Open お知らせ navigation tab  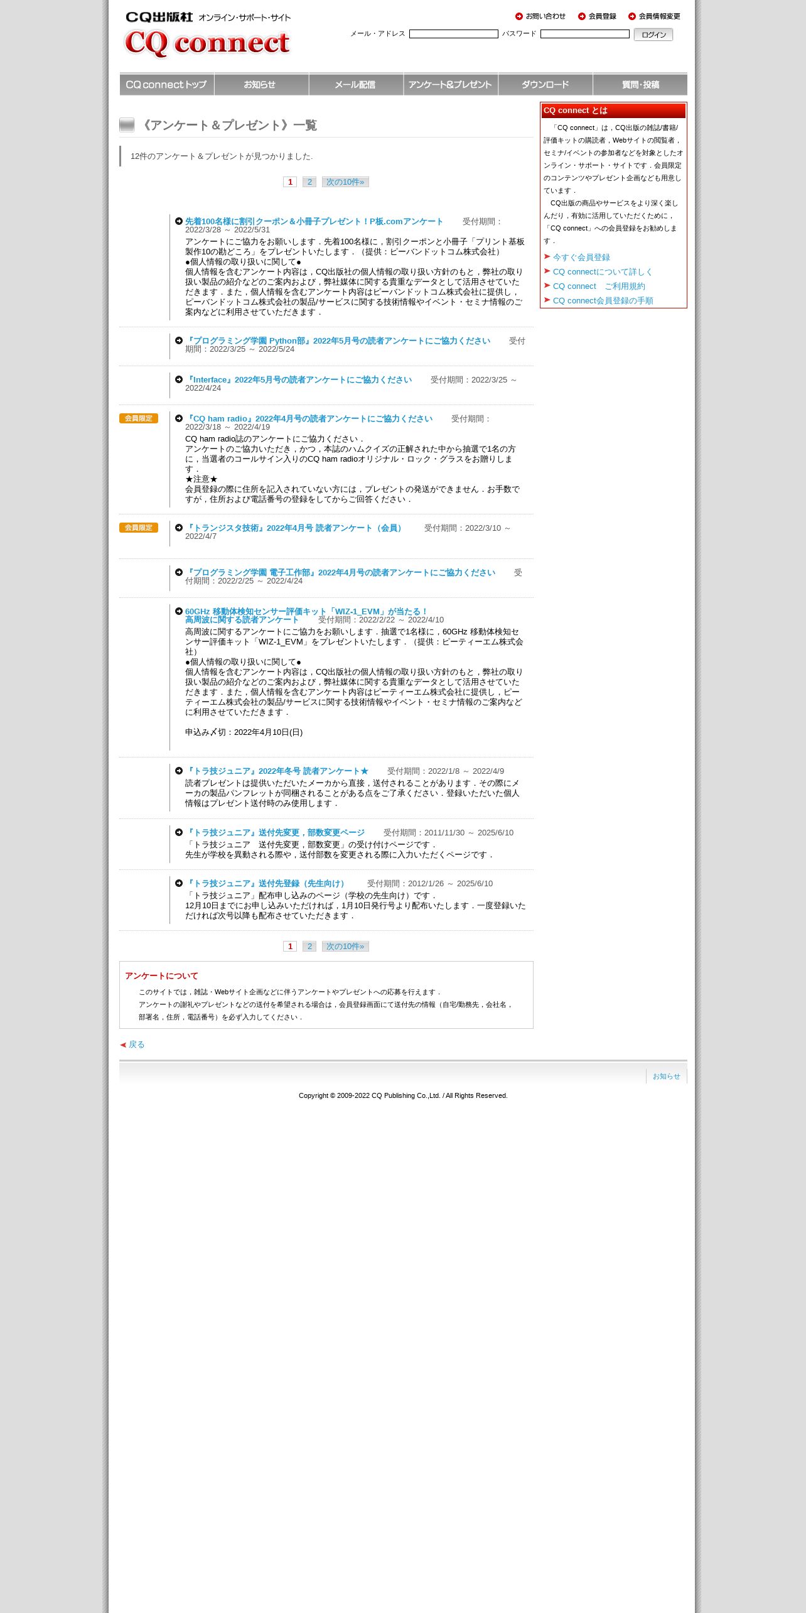pyautogui.click(x=261, y=85)
